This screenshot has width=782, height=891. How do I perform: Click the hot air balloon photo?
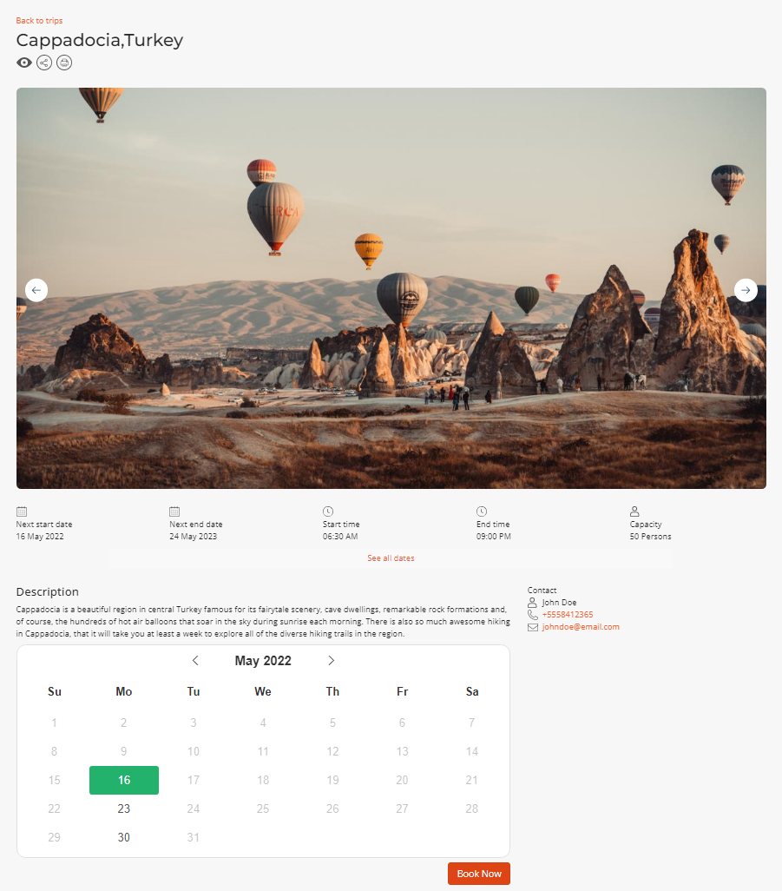click(x=391, y=288)
